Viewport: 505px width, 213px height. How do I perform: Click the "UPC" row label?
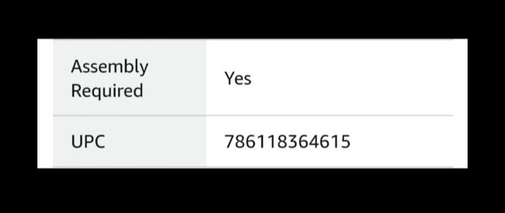click(x=88, y=142)
